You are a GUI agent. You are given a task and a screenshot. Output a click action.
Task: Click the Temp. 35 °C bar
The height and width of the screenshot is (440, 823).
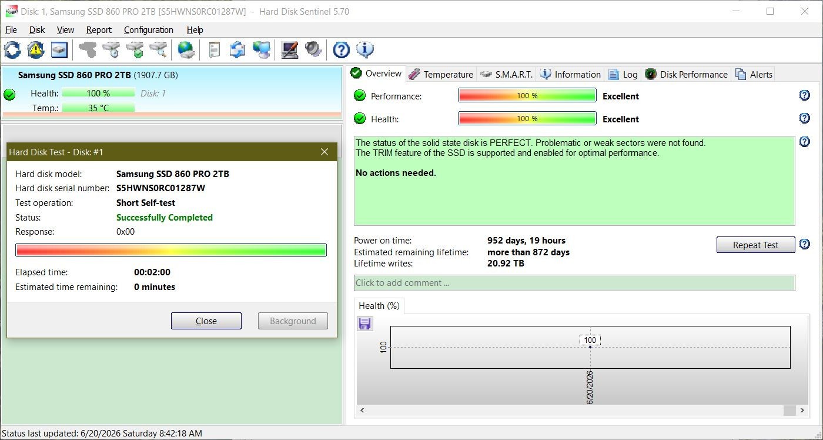(x=98, y=108)
